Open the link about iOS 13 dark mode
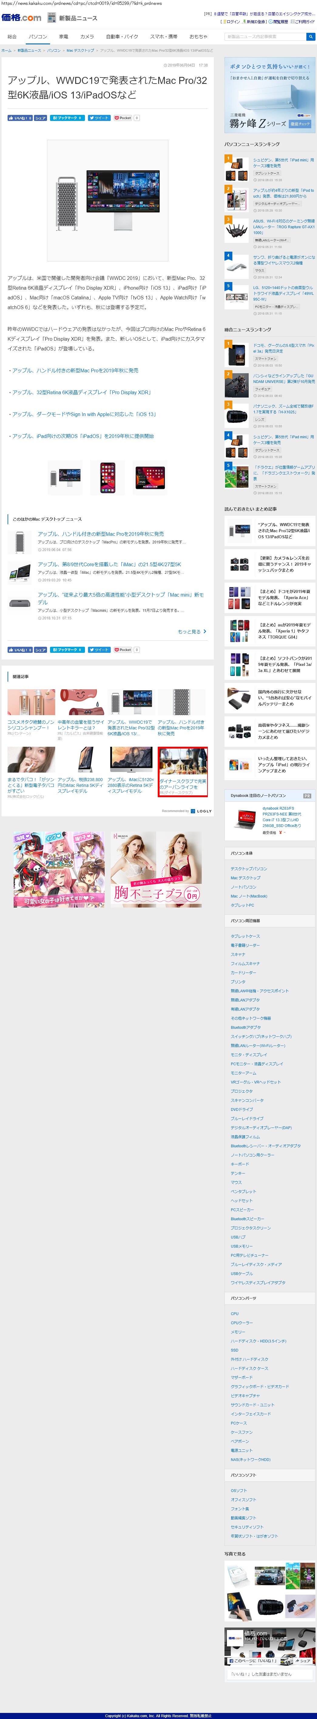Viewport: 317px width, 1719px height. (84, 415)
